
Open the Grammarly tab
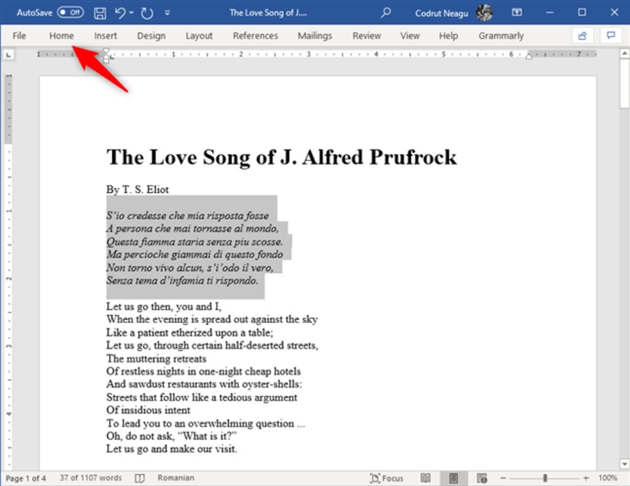501,35
